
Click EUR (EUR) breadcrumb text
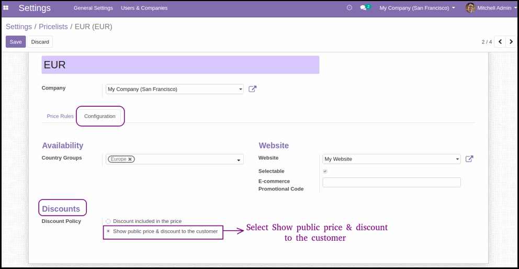tap(93, 27)
